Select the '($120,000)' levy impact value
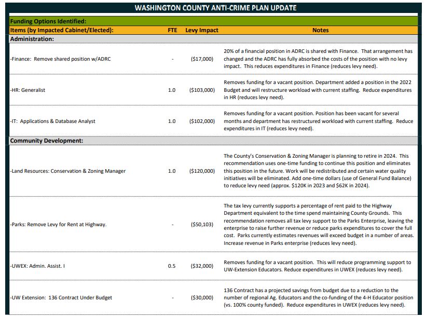The image size is (426, 317). point(202,171)
